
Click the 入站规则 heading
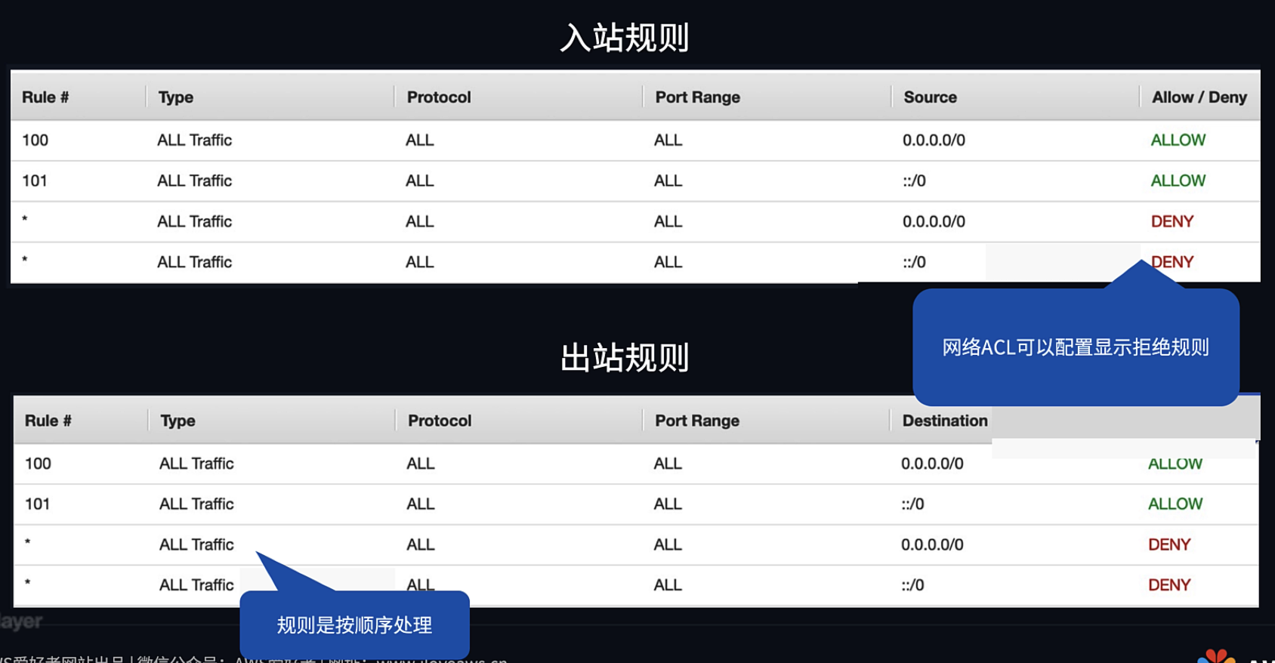pos(625,38)
